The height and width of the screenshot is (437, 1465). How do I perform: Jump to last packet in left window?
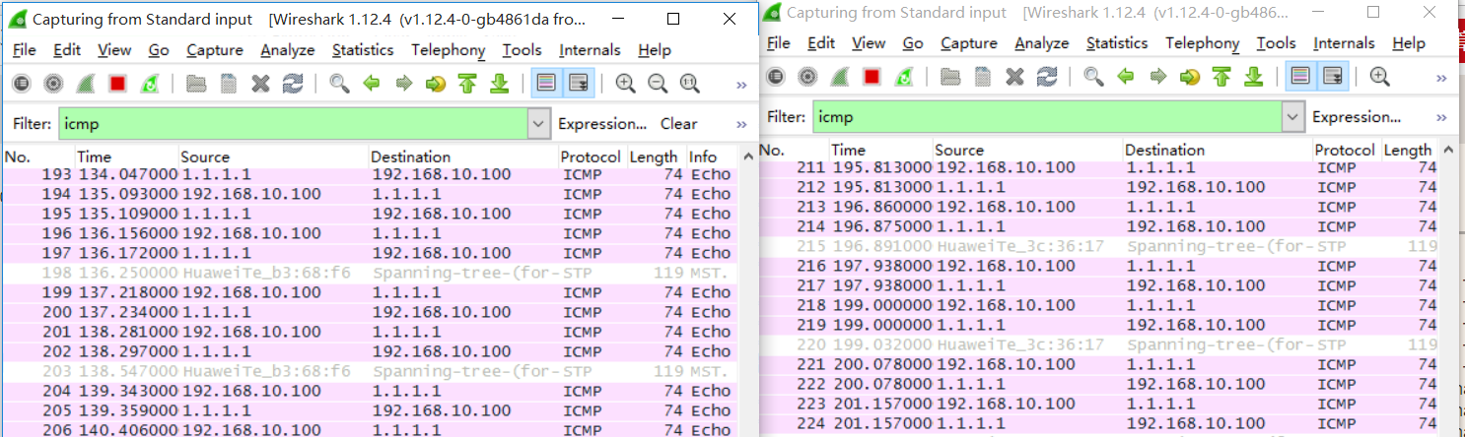coord(499,85)
